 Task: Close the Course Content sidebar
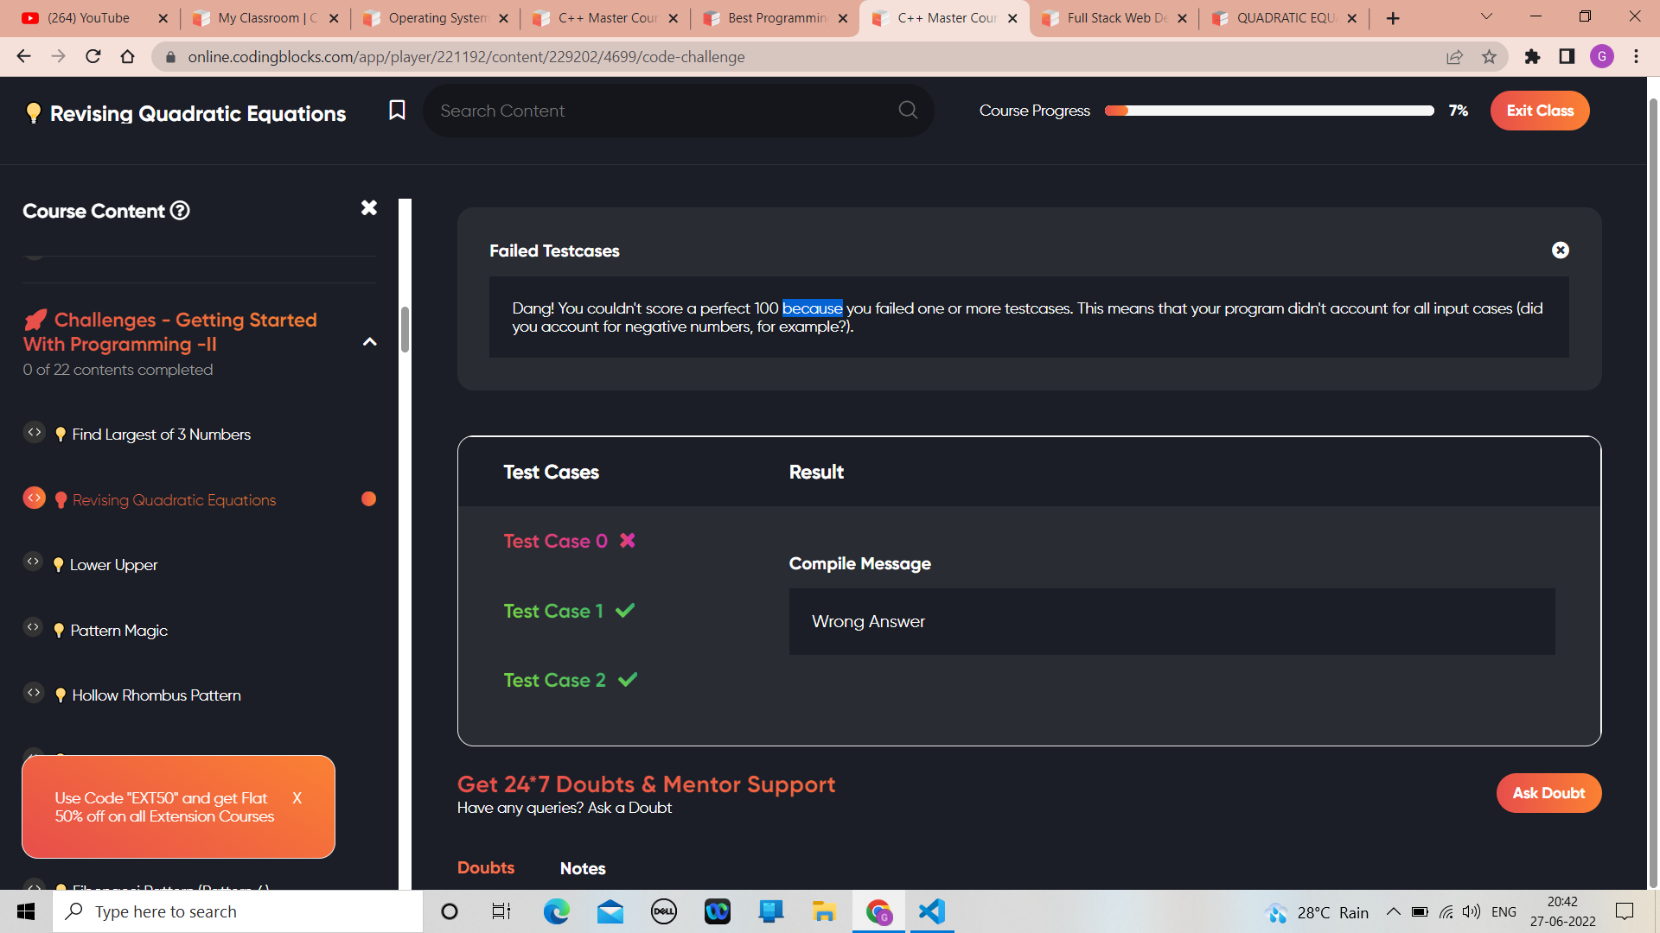pyautogui.click(x=369, y=208)
